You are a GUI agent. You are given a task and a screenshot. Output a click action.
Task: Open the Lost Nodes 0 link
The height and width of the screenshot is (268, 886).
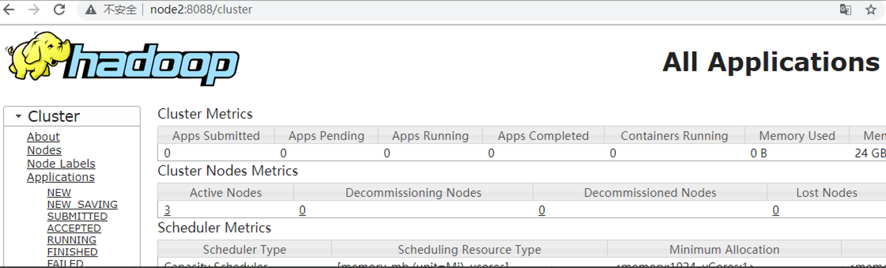[776, 210]
